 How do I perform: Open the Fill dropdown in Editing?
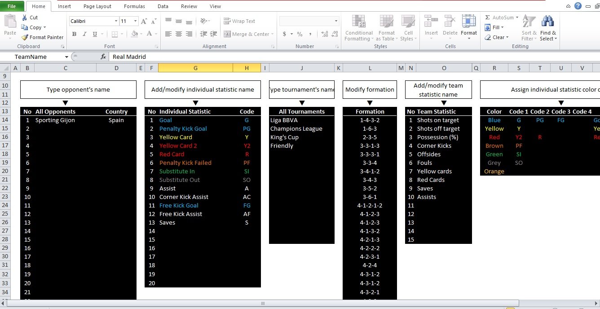pyautogui.click(x=494, y=27)
